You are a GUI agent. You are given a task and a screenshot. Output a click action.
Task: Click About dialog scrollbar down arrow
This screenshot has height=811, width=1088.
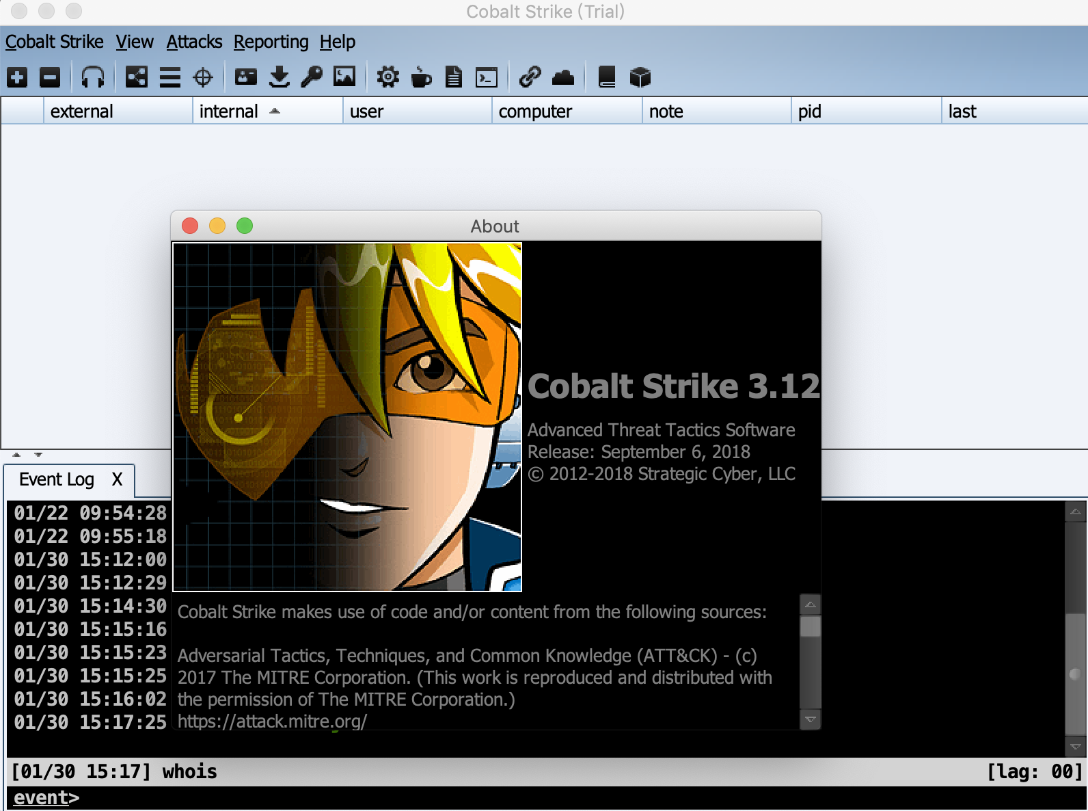click(x=810, y=719)
